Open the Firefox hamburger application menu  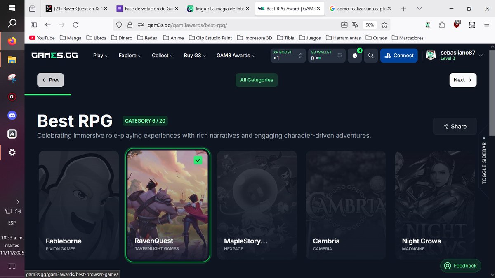tap(487, 25)
